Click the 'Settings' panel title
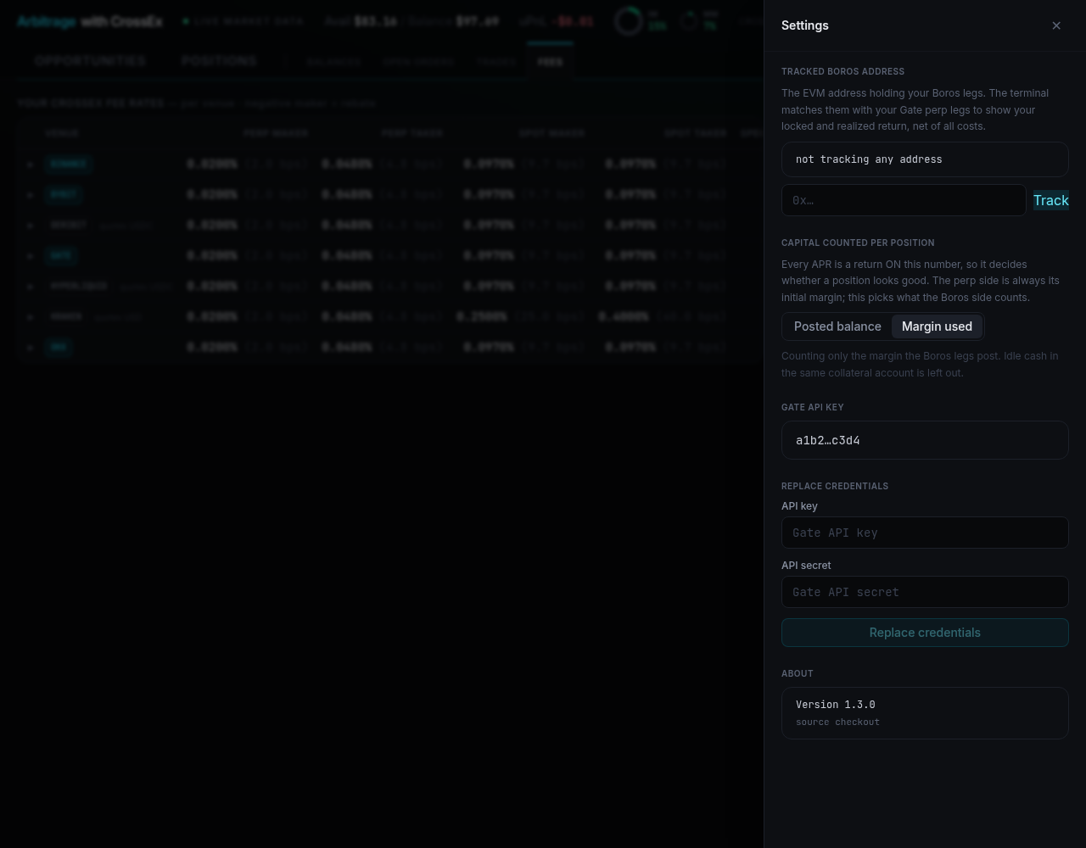The height and width of the screenshot is (848, 1086). click(x=805, y=25)
